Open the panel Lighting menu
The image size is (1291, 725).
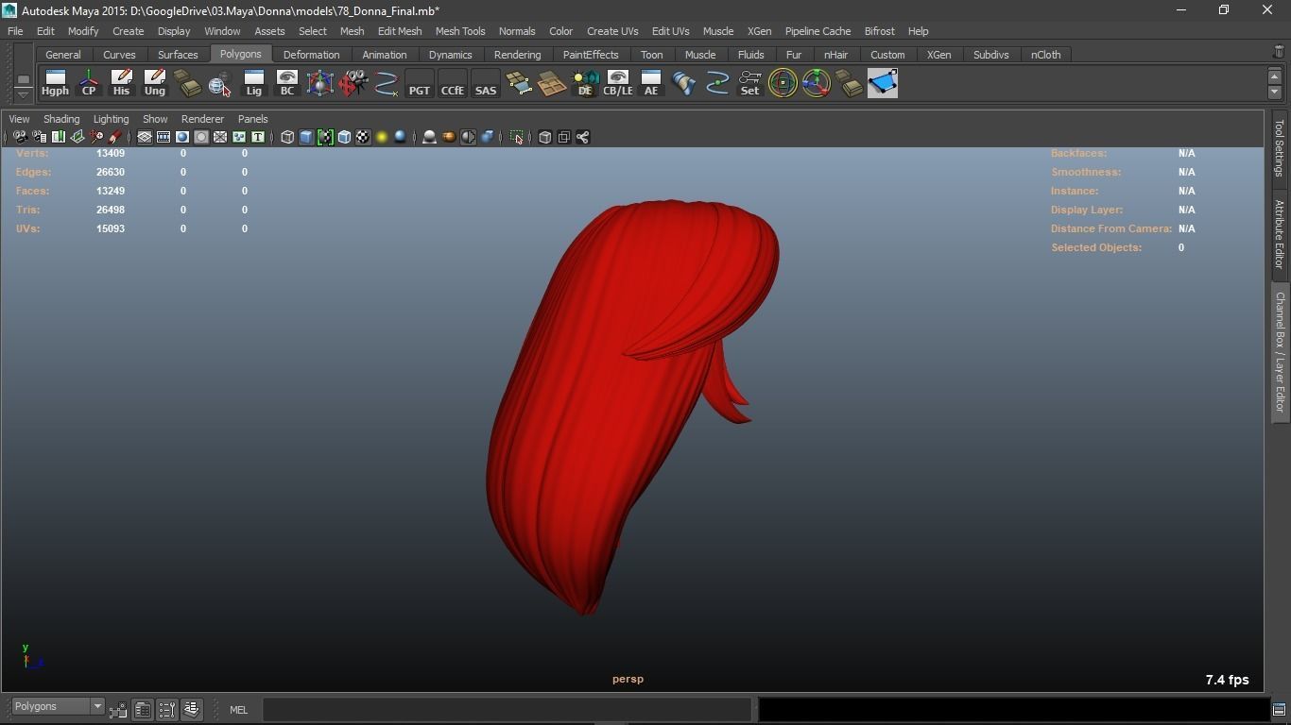(111, 119)
